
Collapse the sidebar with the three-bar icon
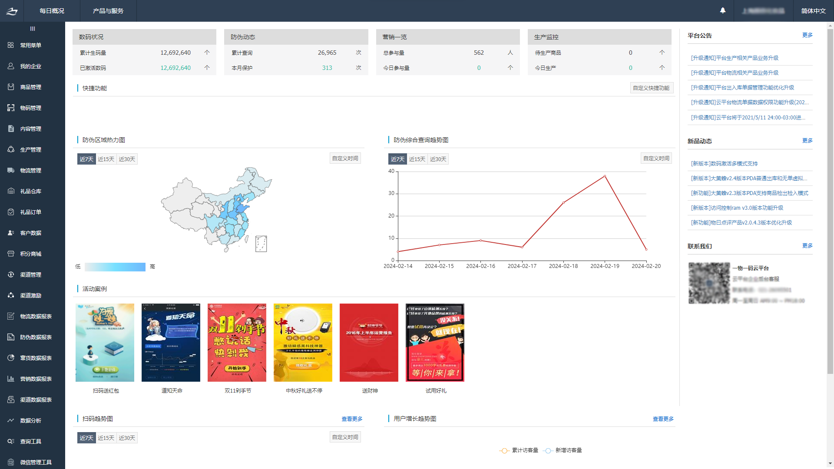coord(33,29)
